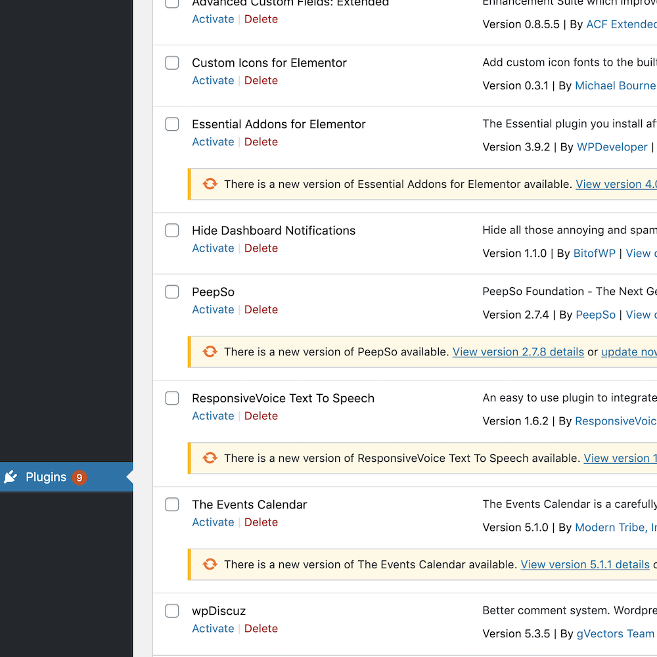Click the orange update icon for Essential Addons

click(210, 184)
